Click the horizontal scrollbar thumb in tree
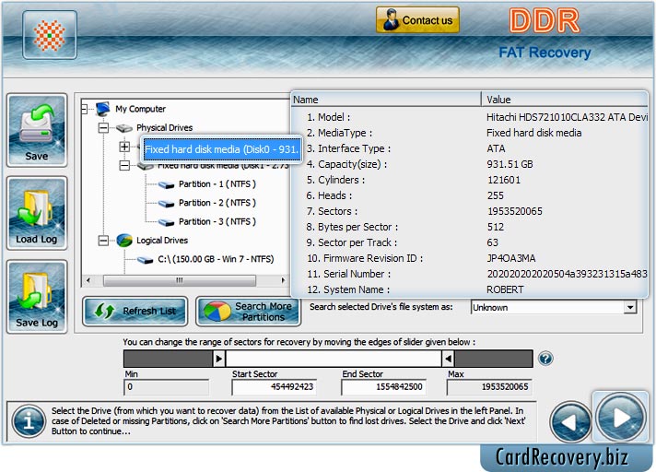 pyautogui.click(x=180, y=280)
